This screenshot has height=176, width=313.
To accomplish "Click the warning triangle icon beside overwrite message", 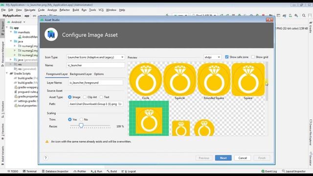I will 47,141.
